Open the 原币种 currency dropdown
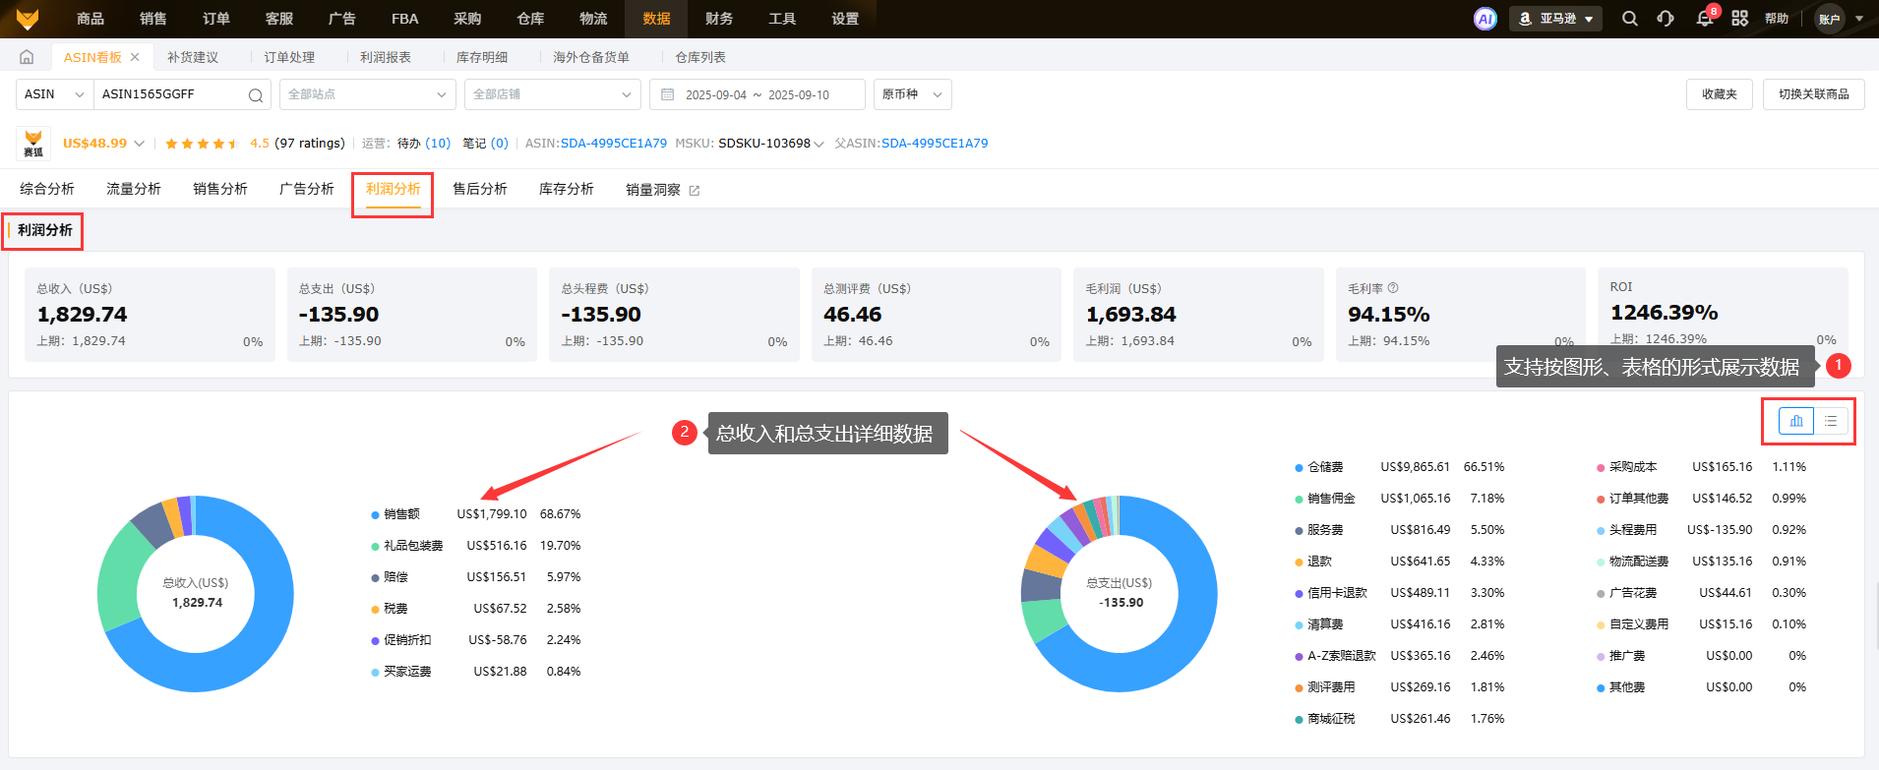Screen dimensions: 1879x770 912,94
